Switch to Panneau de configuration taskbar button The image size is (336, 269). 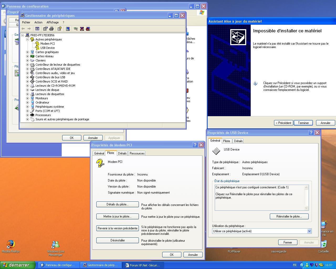pyautogui.click(x=59, y=265)
